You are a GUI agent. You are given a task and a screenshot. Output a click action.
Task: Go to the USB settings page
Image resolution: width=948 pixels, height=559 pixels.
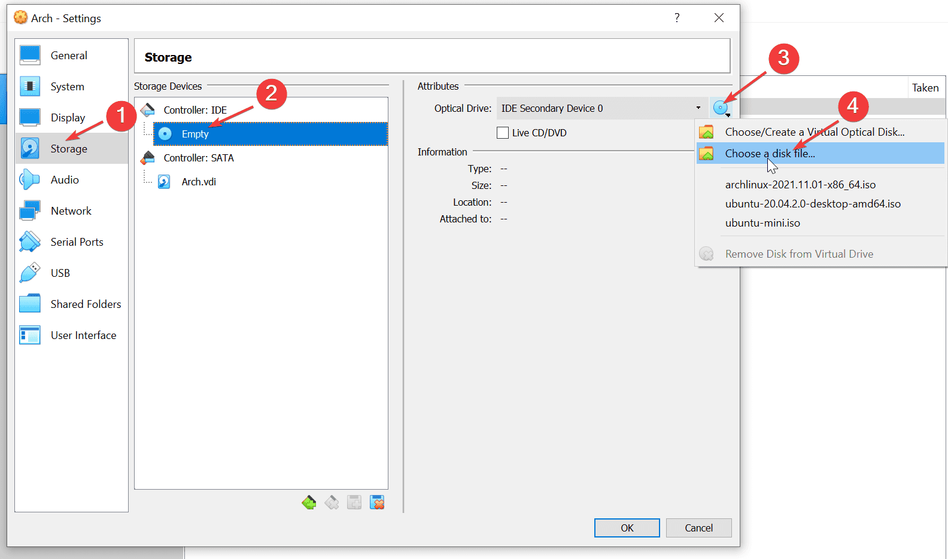tap(71, 273)
